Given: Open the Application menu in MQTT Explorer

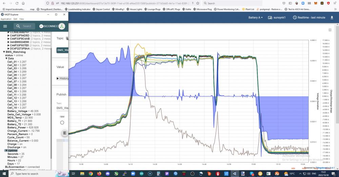Looking at the screenshot, I should [x=6, y=19].
